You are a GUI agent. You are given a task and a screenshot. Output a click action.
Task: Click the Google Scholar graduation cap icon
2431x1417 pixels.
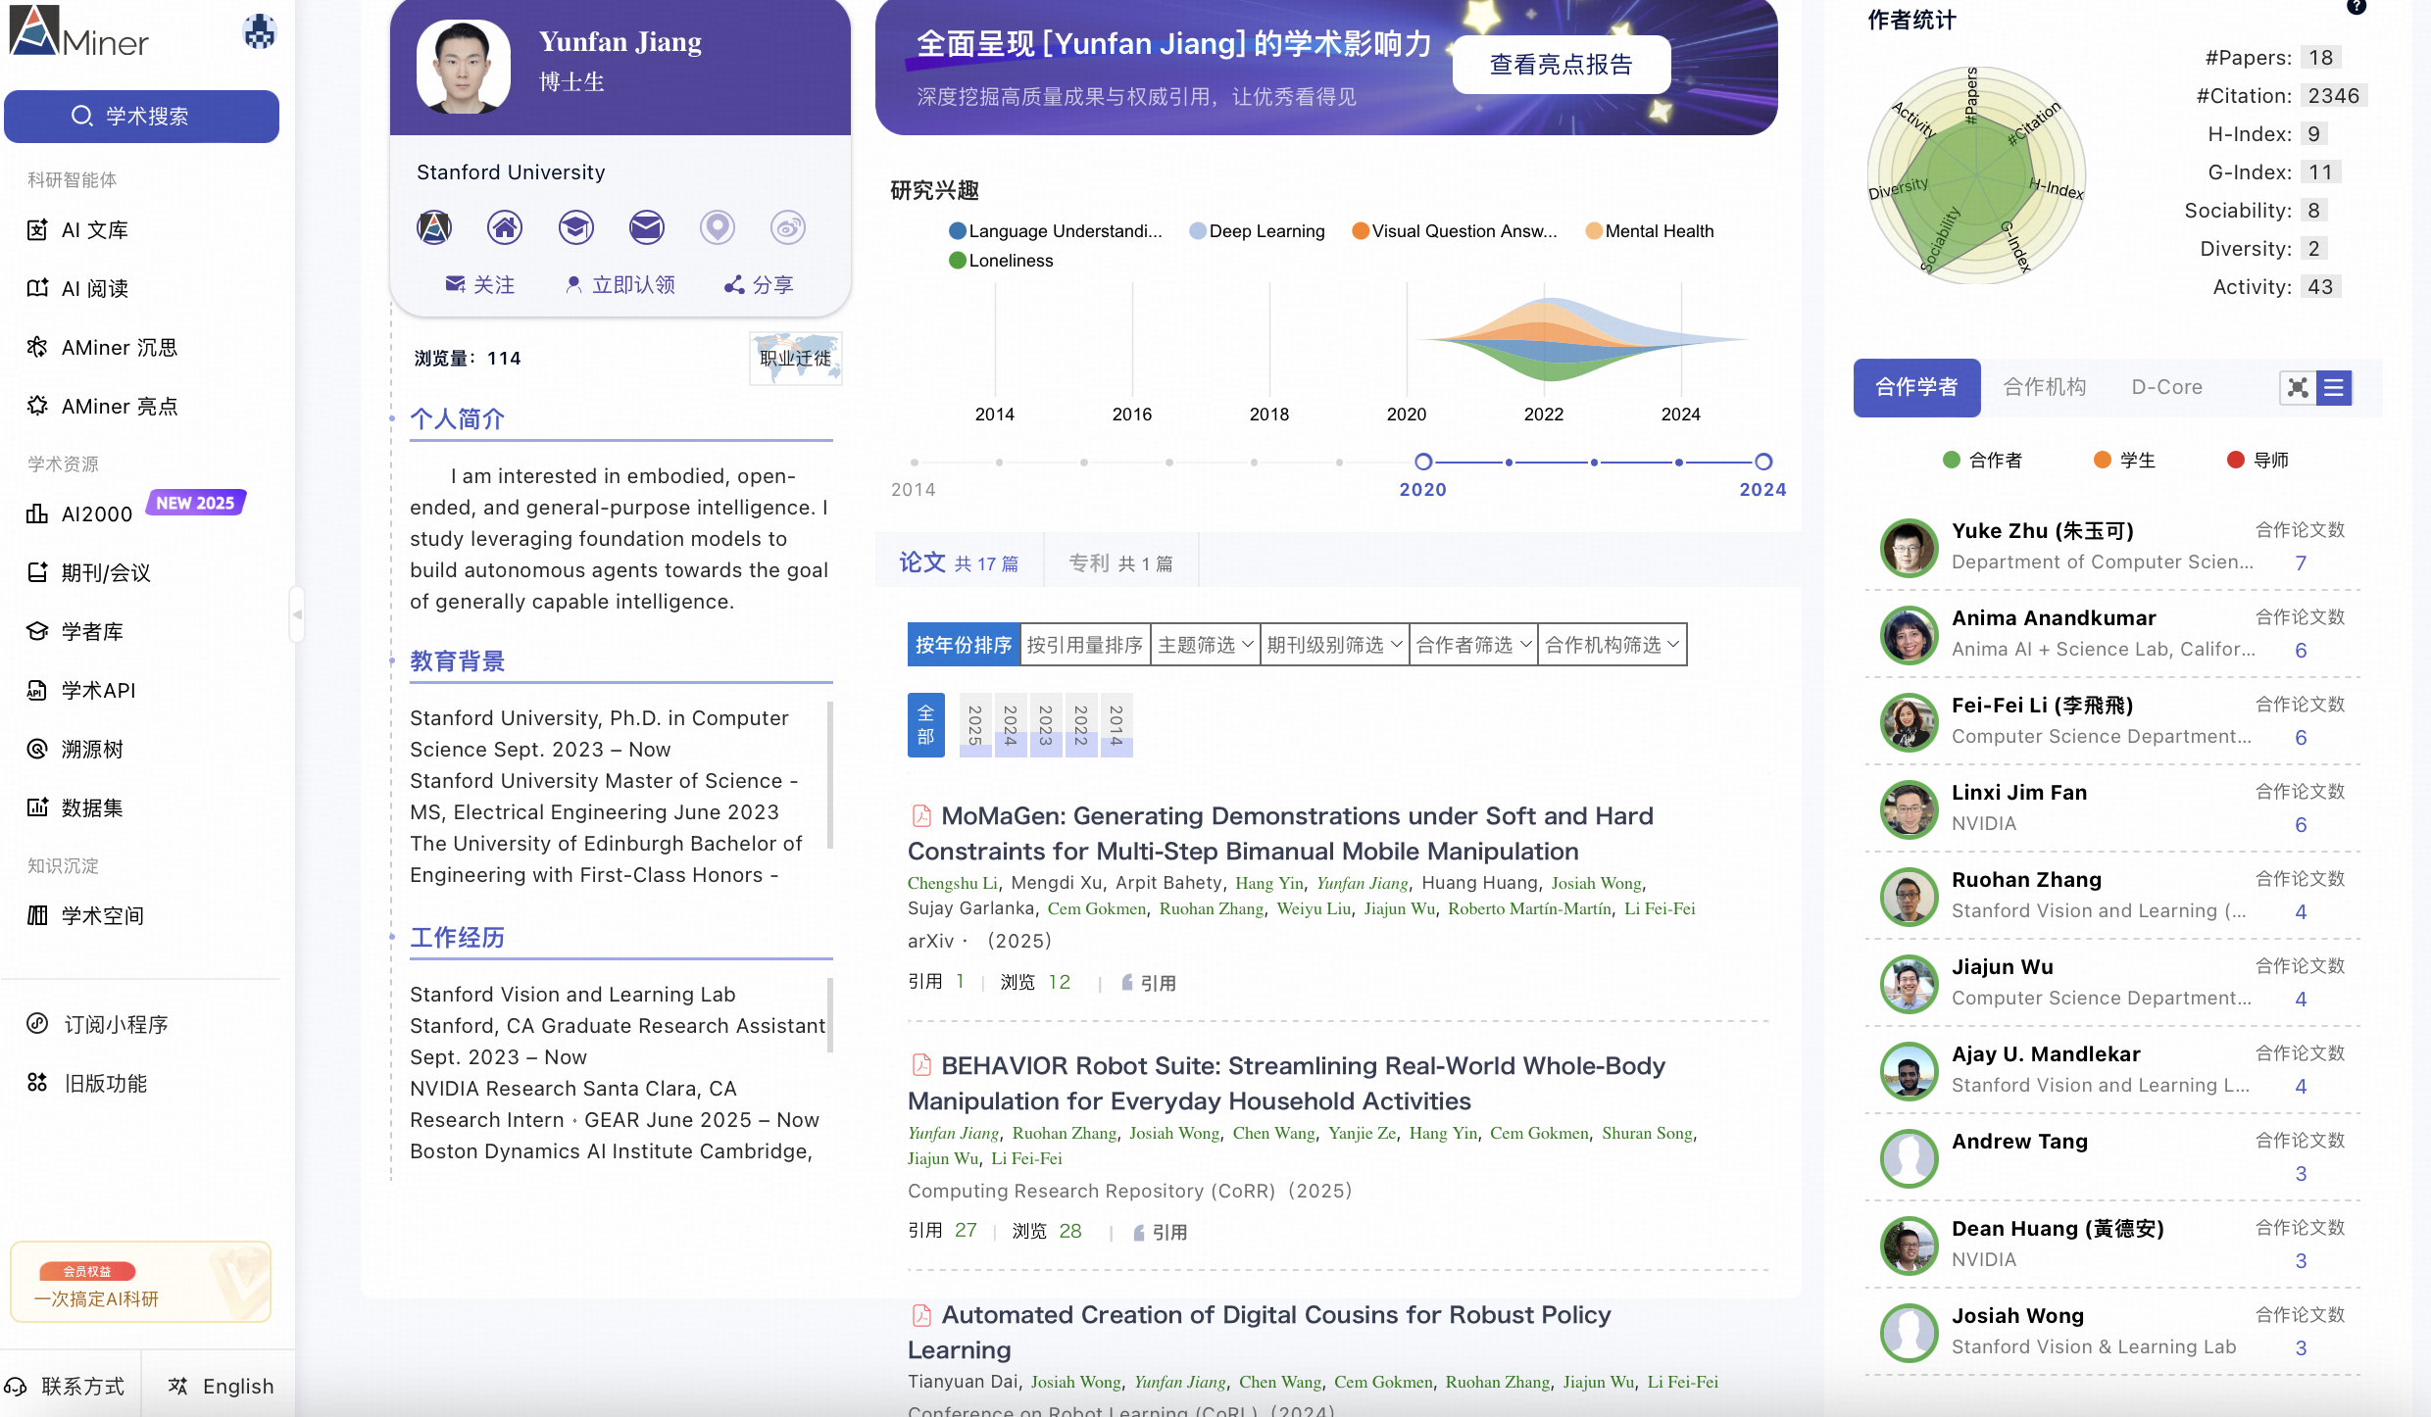coord(575,227)
